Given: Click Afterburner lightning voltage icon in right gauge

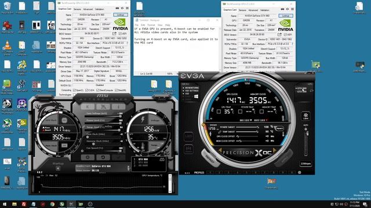Looking at the screenshot, I should (143, 120).
